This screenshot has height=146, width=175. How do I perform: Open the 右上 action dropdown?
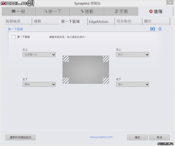[x=132, y=55]
